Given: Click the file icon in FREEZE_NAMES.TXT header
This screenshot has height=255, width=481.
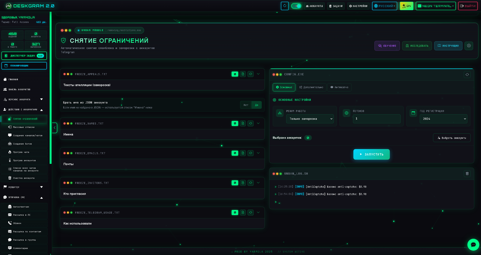Looking at the screenshot, I should click(x=243, y=123).
